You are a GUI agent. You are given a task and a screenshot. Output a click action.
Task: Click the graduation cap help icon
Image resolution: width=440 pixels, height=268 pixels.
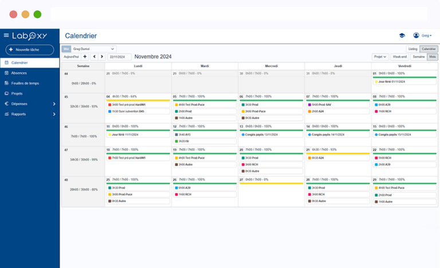(402, 35)
